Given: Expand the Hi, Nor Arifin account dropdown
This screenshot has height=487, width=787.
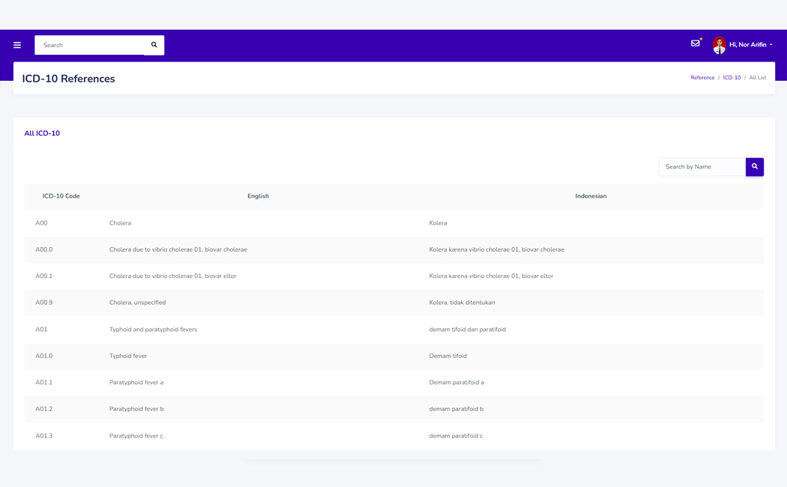Looking at the screenshot, I should coord(748,44).
